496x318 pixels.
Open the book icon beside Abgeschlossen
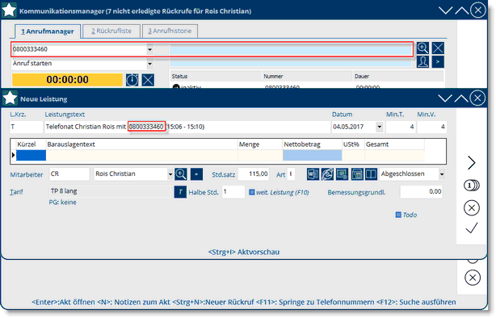[x=371, y=174]
